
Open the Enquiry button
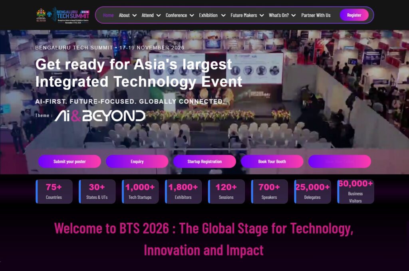click(137, 162)
